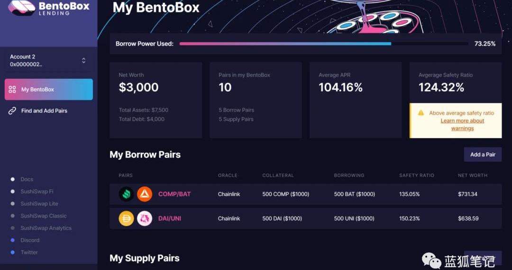Follow the Learn more about warnings link

coord(462,124)
